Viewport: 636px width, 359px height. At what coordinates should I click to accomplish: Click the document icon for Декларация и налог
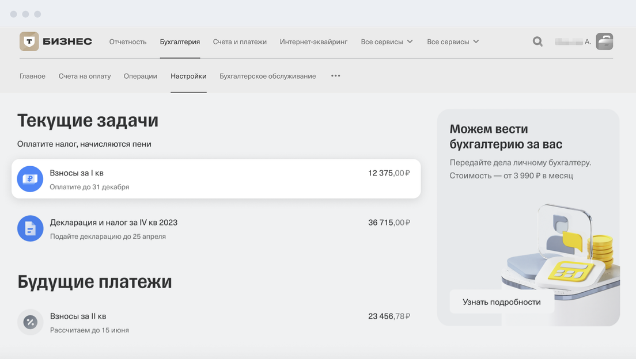coord(30,228)
